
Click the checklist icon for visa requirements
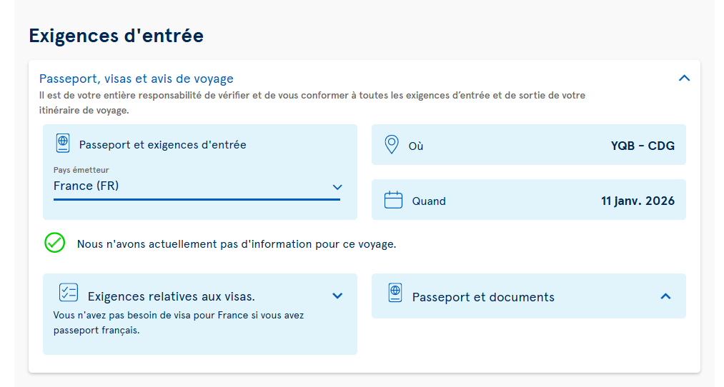point(68,293)
